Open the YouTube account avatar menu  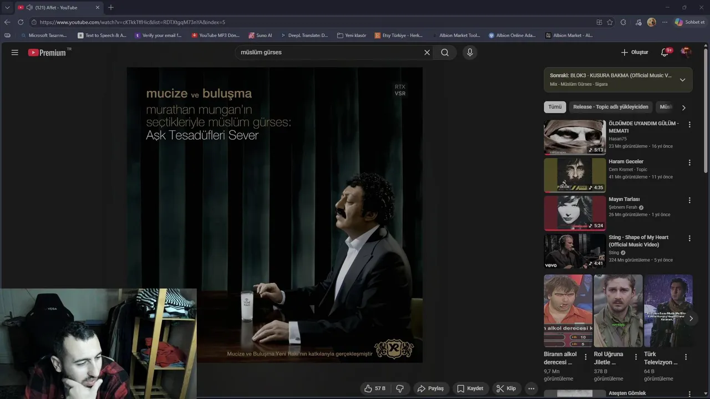[686, 52]
